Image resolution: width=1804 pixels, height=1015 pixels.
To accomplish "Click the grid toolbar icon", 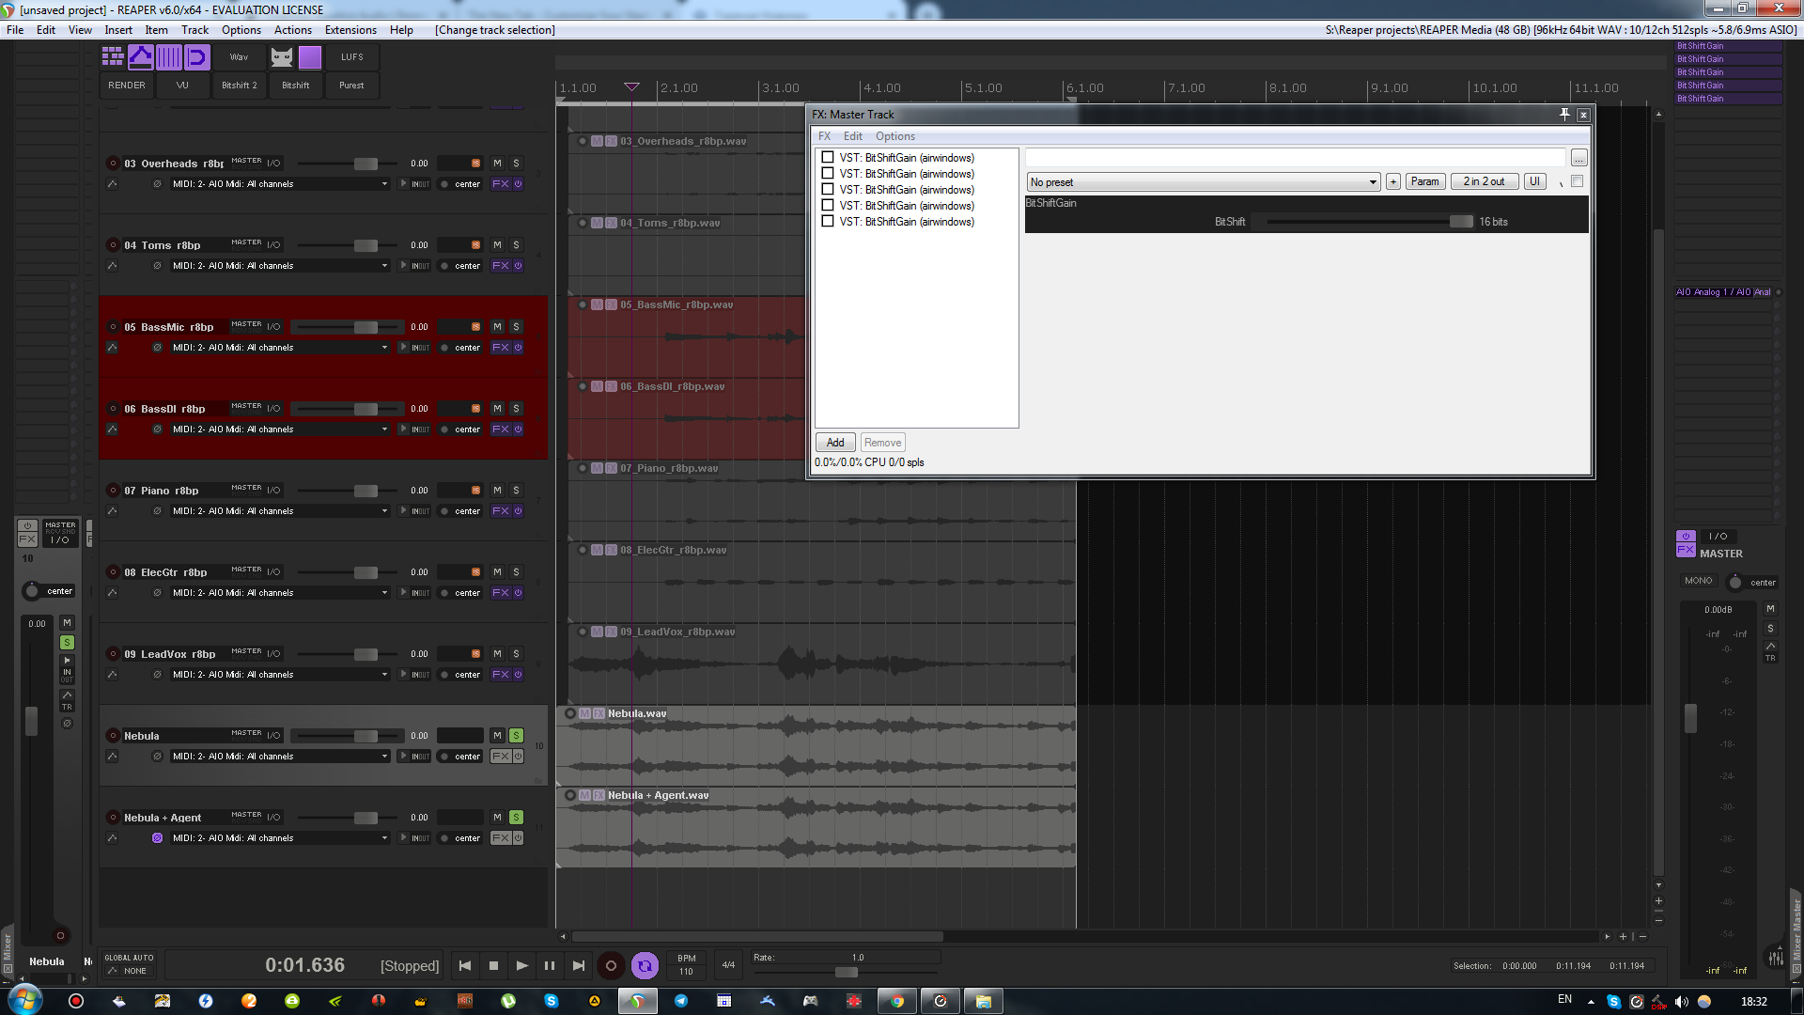I will tap(113, 57).
